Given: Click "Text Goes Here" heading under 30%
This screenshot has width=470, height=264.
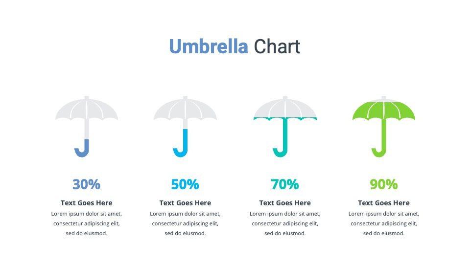Looking at the screenshot, I should point(87,203).
